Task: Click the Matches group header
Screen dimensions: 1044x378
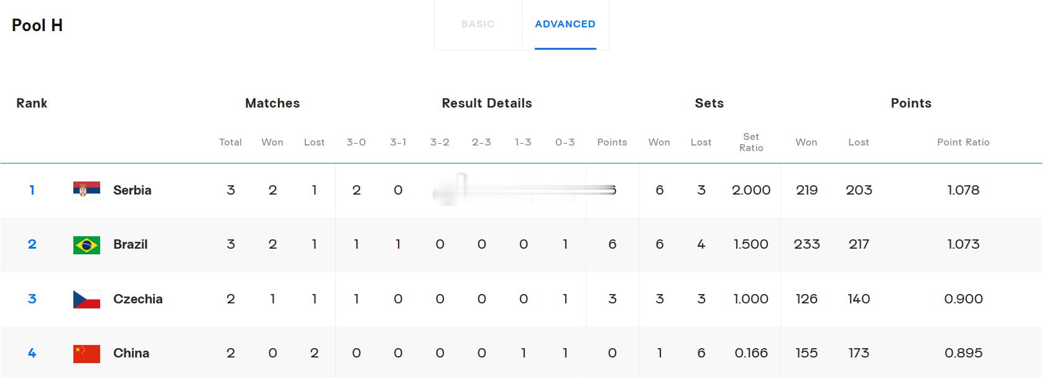Action: tap(272, 103)
